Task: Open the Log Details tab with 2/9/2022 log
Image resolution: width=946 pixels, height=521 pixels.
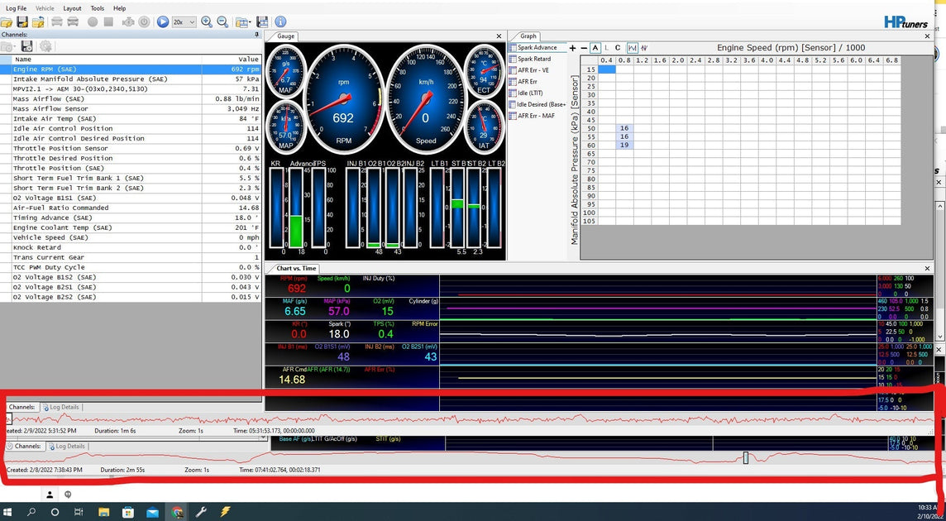Action: pyautogui.click(x=60, y=408)
